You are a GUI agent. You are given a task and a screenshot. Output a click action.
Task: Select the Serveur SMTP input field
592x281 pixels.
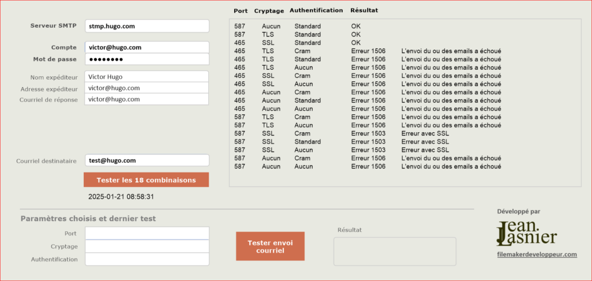(147, 27)
